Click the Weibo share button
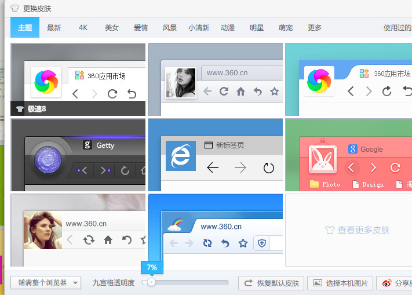412x295 pixels. (x=394, y=283)
